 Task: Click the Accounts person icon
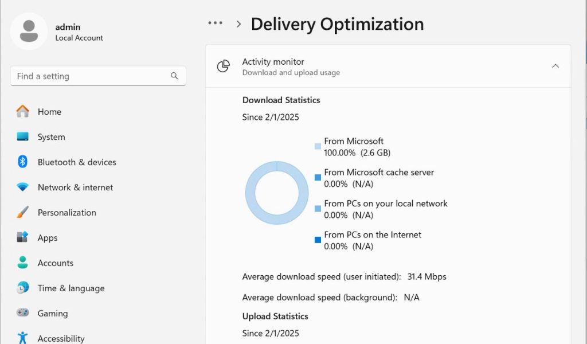tap(22, 263)
